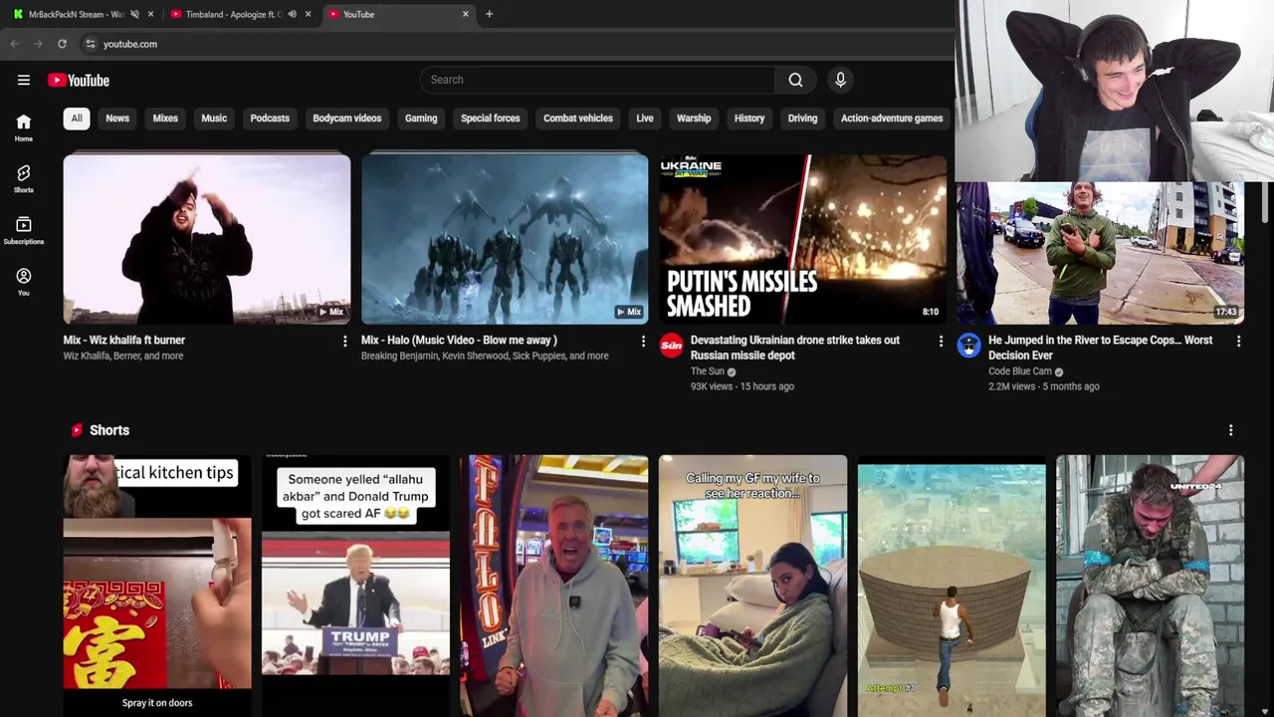The width and height of the screenshot is (1274, 717).
Task: Open the casino man in hoodie short
Action: (554, 586)
